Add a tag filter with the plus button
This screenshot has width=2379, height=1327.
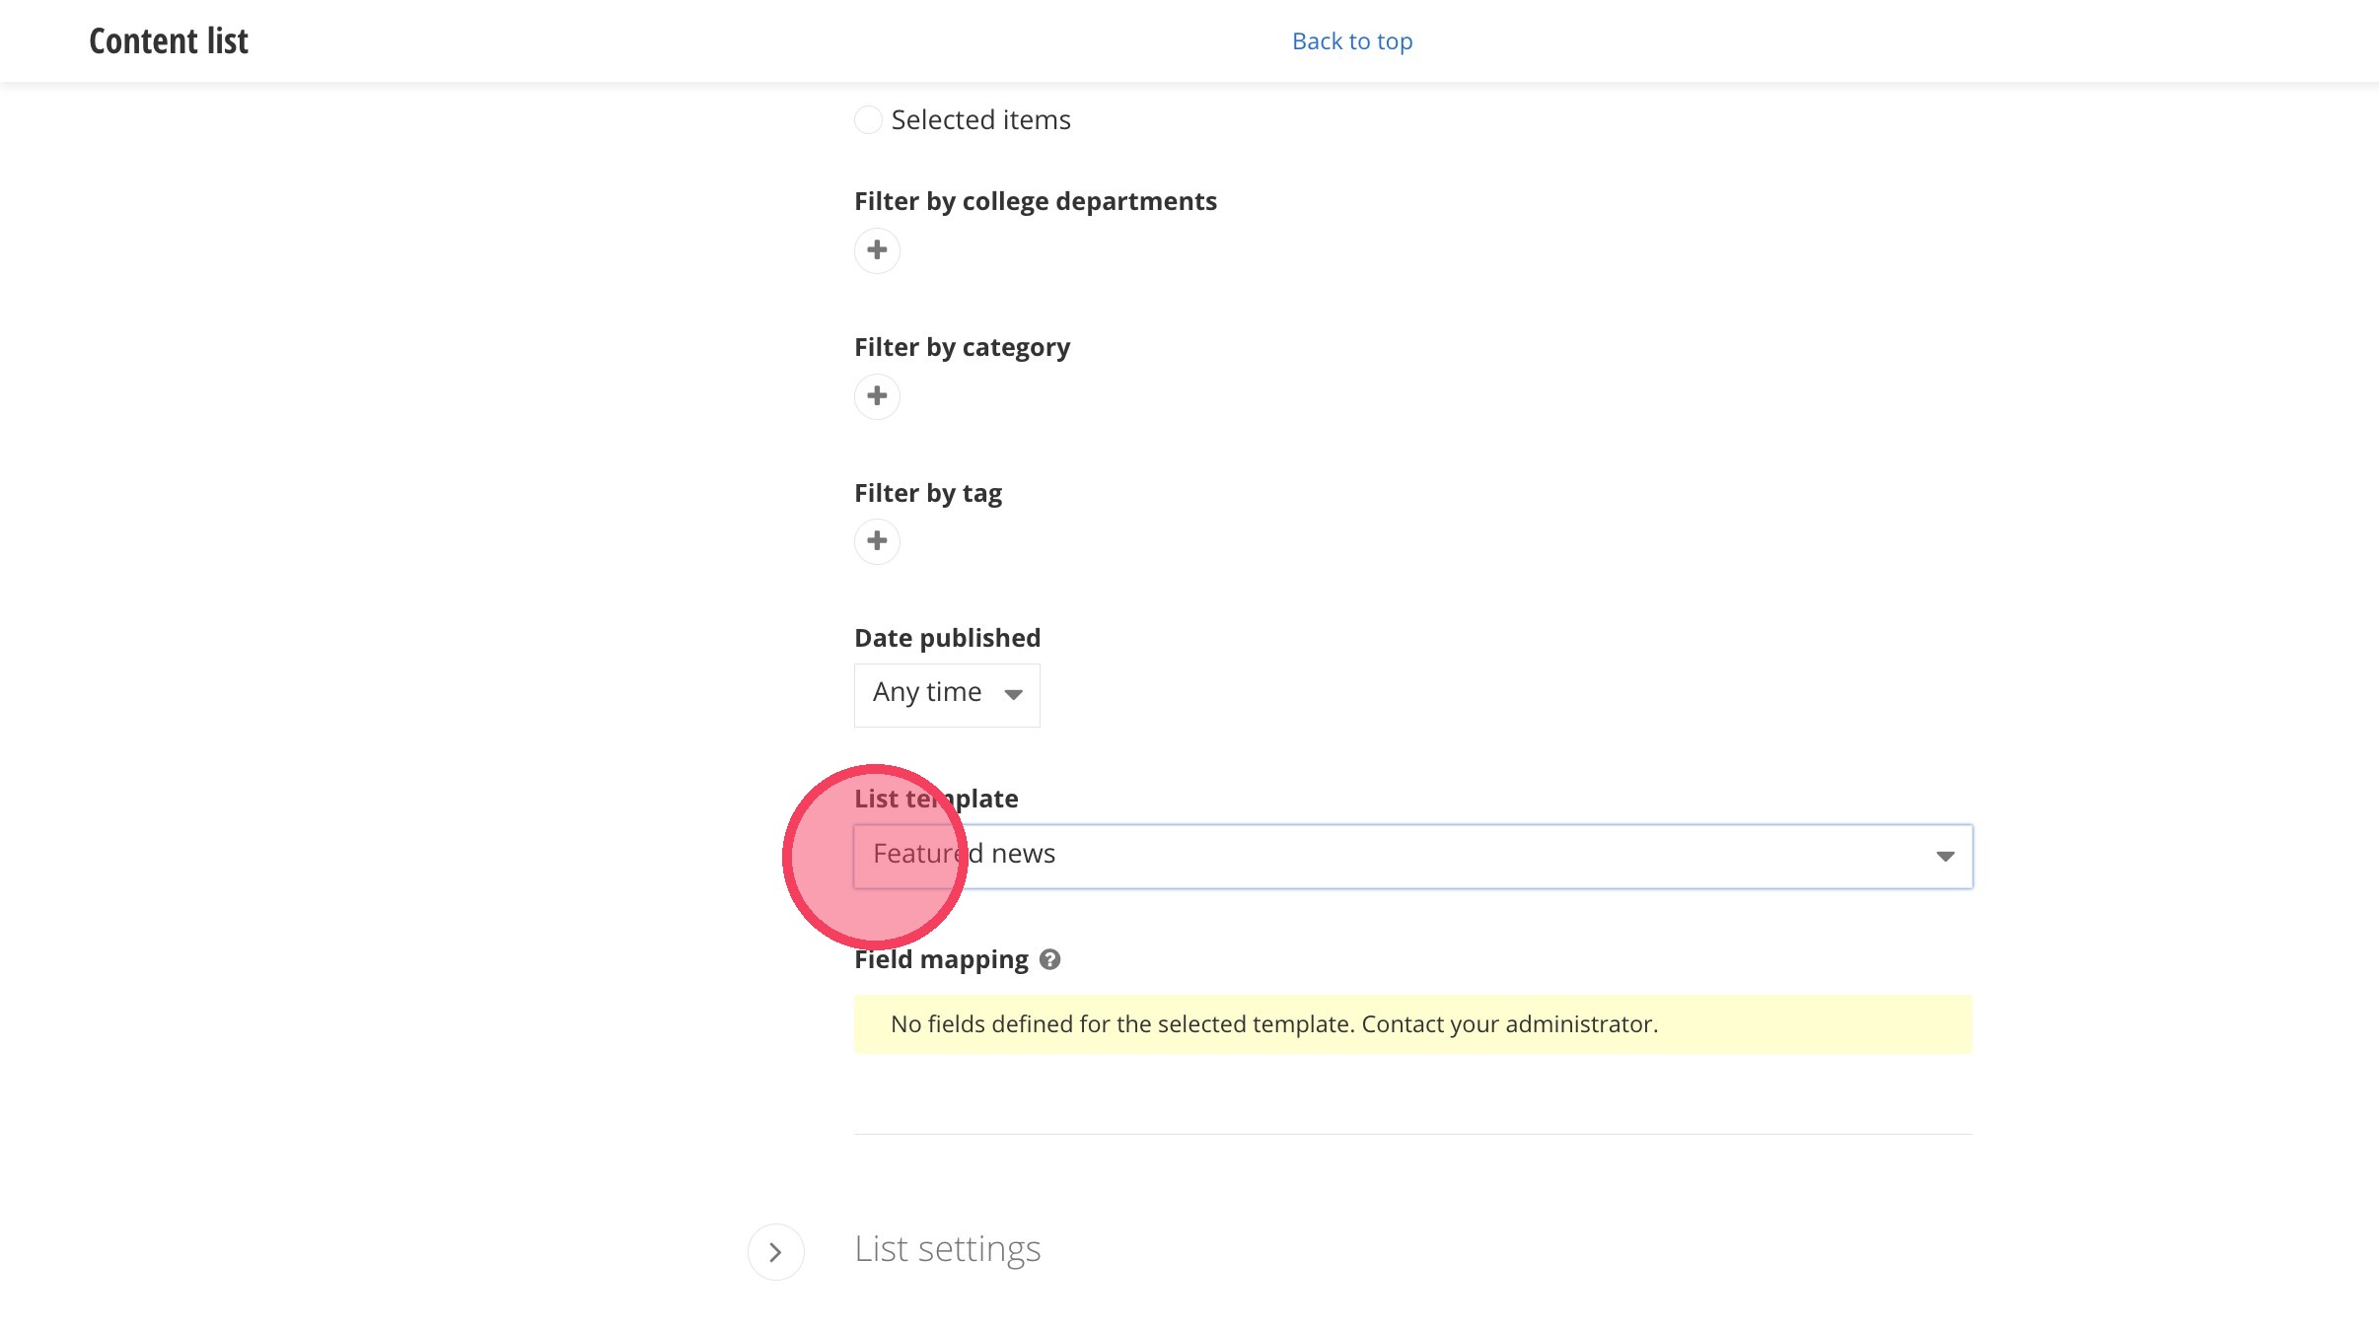click(x=877, y=541)
